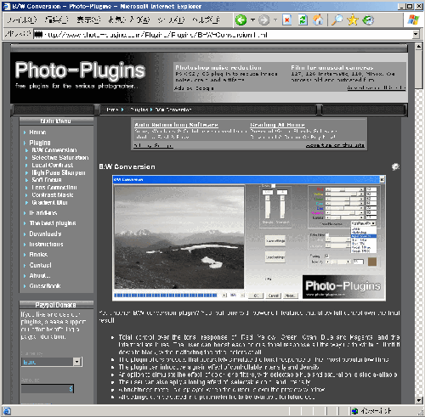425x417 pixels.
Task: Open Favorites with the yellow star icon
Action: click(x=353, y=20)
